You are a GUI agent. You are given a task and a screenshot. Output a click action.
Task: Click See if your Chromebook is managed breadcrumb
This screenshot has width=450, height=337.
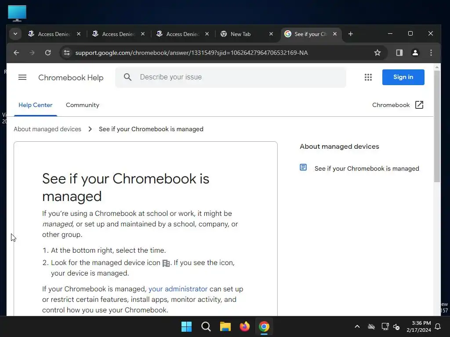coord(151,129)
